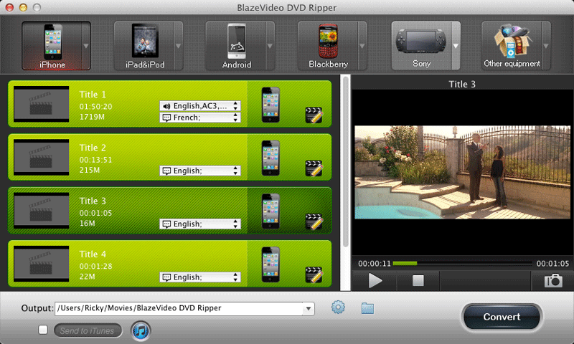Select the Title 2 thumbnail
Image resolution: width=574 pixels, height=344 pixels.
point(42,157)
